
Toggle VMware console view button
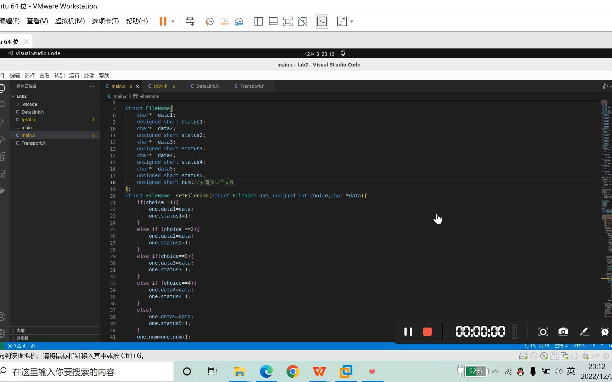click(x=322, y=22)
